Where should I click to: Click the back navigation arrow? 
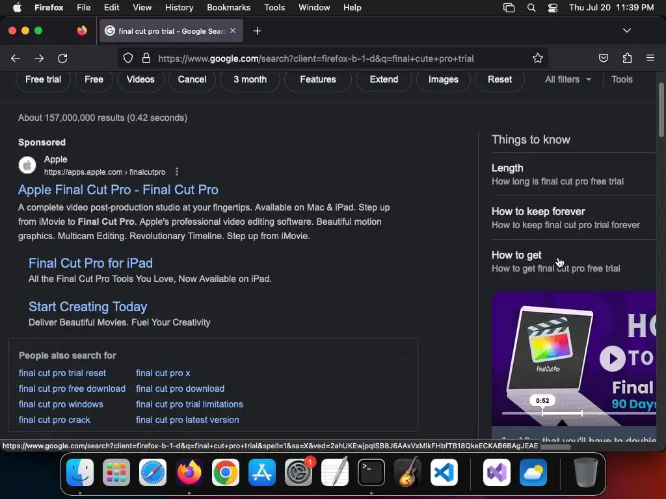point(16,58)
